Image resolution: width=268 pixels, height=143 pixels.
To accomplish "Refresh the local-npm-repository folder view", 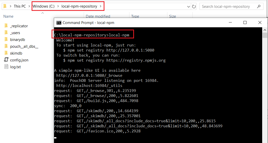I will point(194,6).
